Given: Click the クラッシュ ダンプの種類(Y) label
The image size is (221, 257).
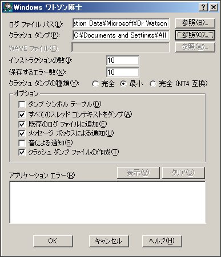Looking at the screenshot, I should (x=44, y=83).
